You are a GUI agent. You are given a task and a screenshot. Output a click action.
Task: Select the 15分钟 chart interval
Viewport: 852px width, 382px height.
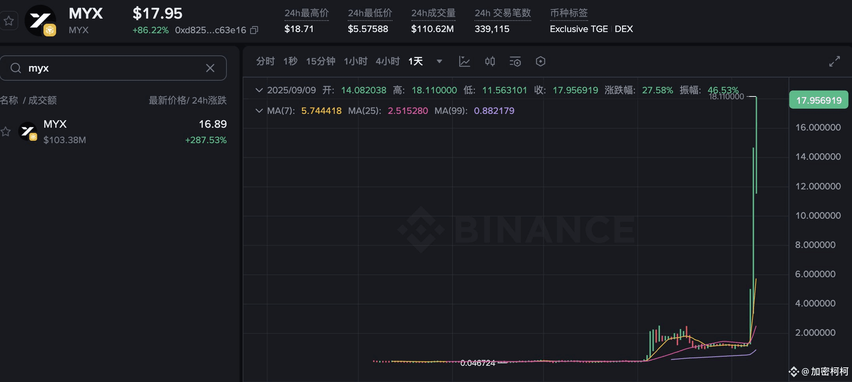point(320,61)
